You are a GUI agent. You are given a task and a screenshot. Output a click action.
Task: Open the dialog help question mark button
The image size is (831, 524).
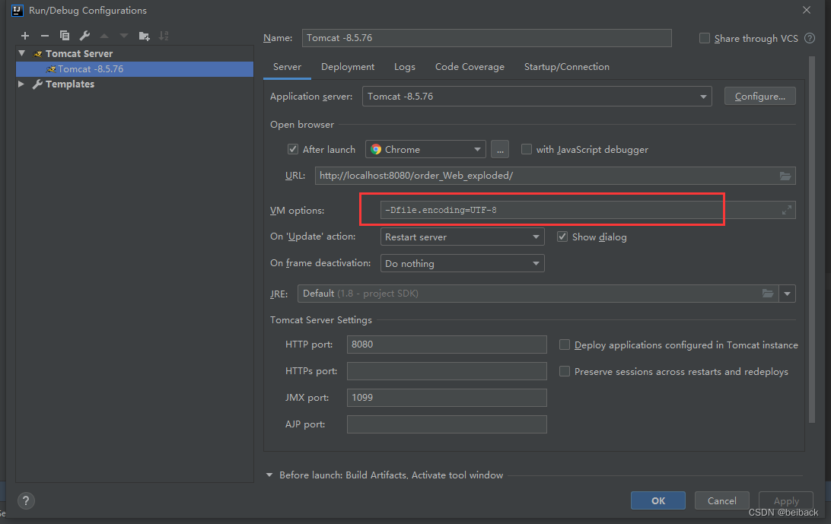[26, 500]
